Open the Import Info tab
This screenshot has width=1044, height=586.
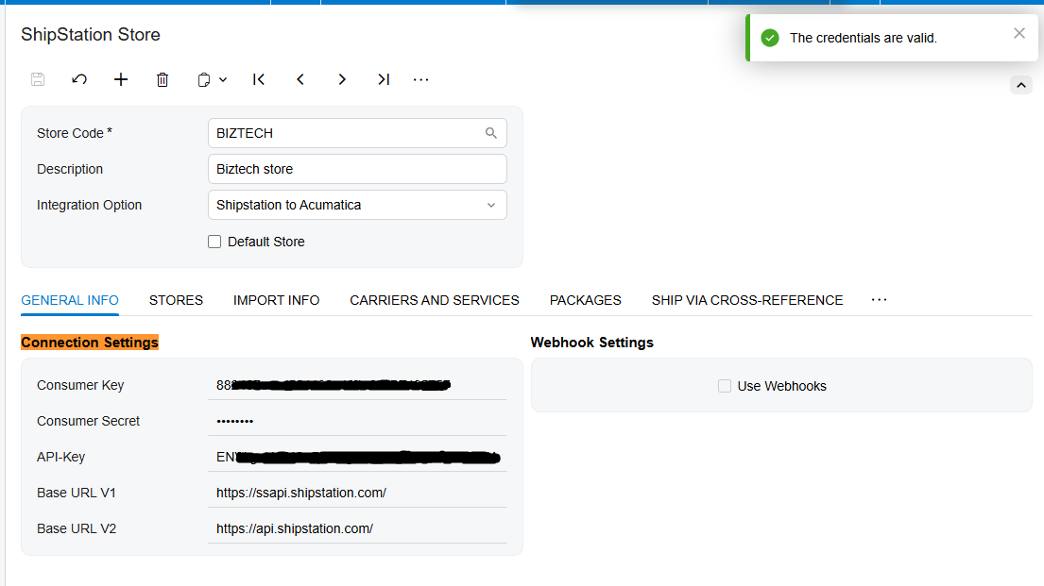pos(276,300)
